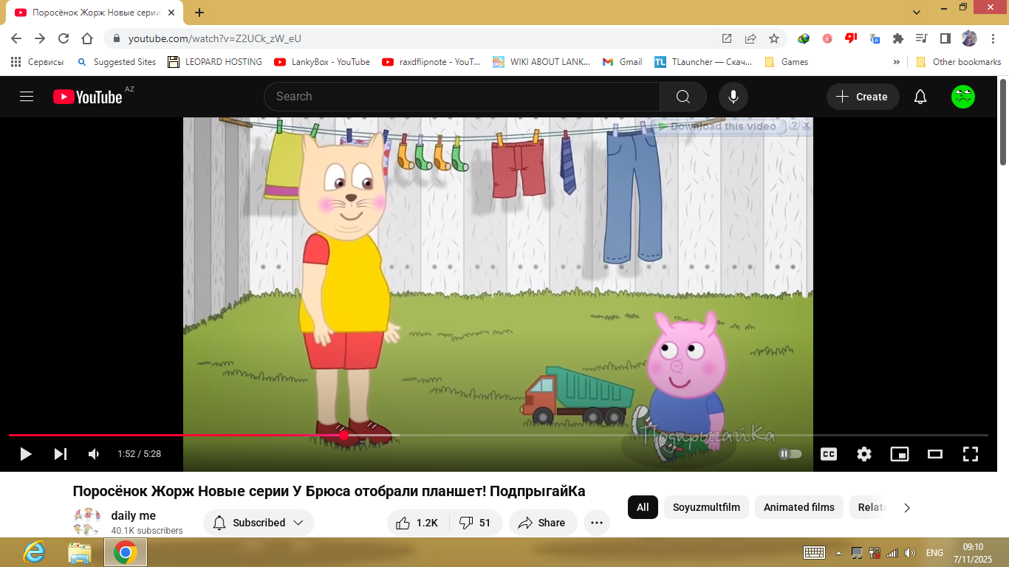Open Internet Explorer from taskbar
This screenshot has height=567, width=1009.
click(34, 552)
